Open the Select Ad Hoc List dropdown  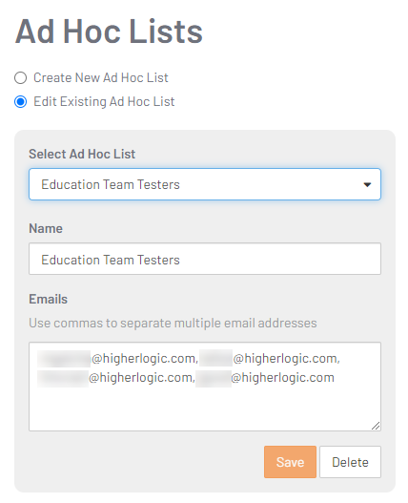(x=205, y=184)
